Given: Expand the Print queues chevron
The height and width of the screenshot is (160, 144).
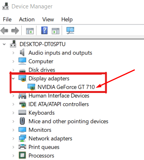Looking at the screenshot, I should [x=13, y=147].
